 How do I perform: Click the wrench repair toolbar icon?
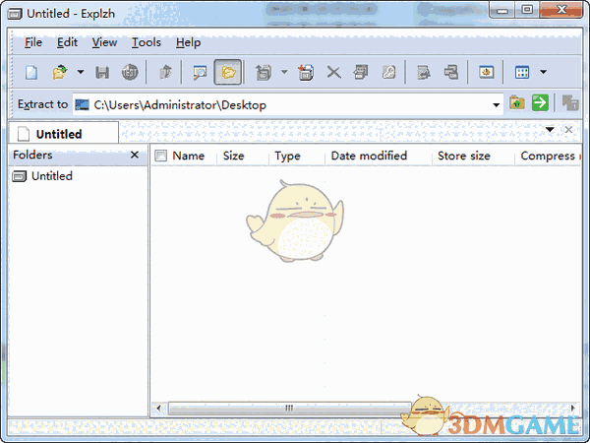click(388, 72)
